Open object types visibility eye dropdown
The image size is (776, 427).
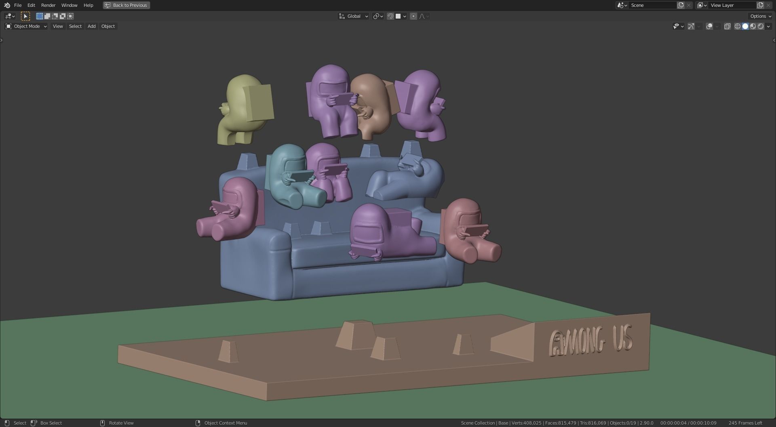click(x=678, y=26)
